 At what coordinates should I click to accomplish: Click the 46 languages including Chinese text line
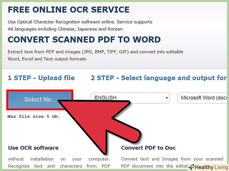point(65,29)
